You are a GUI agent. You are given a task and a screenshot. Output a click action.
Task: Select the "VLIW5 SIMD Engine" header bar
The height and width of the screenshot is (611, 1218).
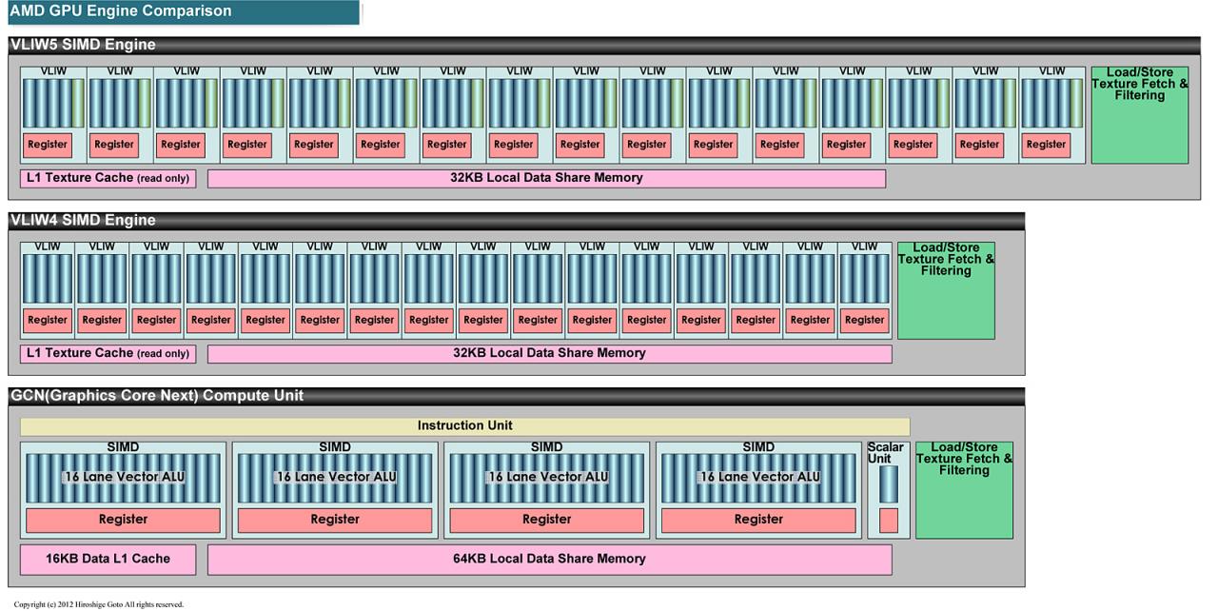(604, 45)
